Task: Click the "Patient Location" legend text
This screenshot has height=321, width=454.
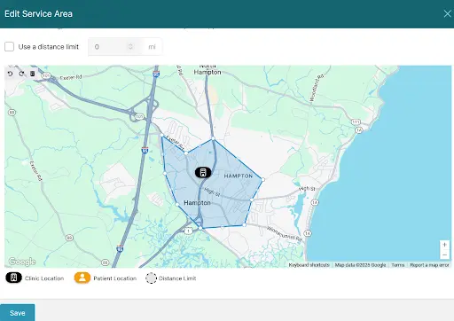Action: coord(115,278)
